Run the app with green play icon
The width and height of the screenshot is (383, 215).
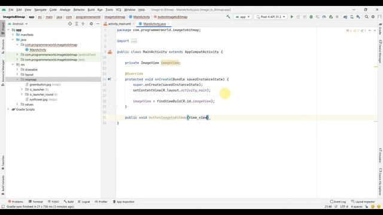click(x=291, y=17)
